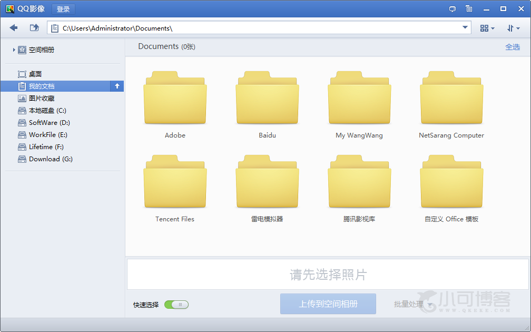Image resolution: width=531 pixels, height=332 pixels.
Task: Go up one folder level icon
Action: point(34,28)
